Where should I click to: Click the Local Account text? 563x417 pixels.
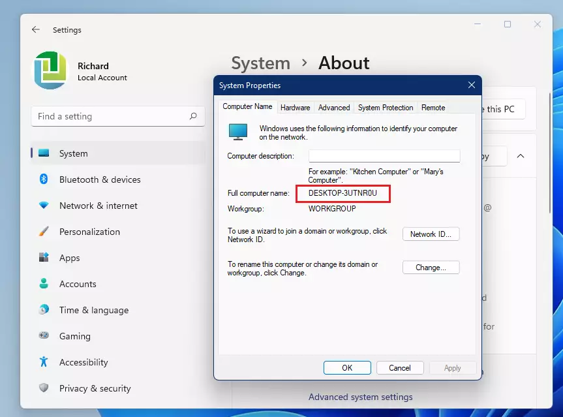pyautogui.click(x=102, y=78)
